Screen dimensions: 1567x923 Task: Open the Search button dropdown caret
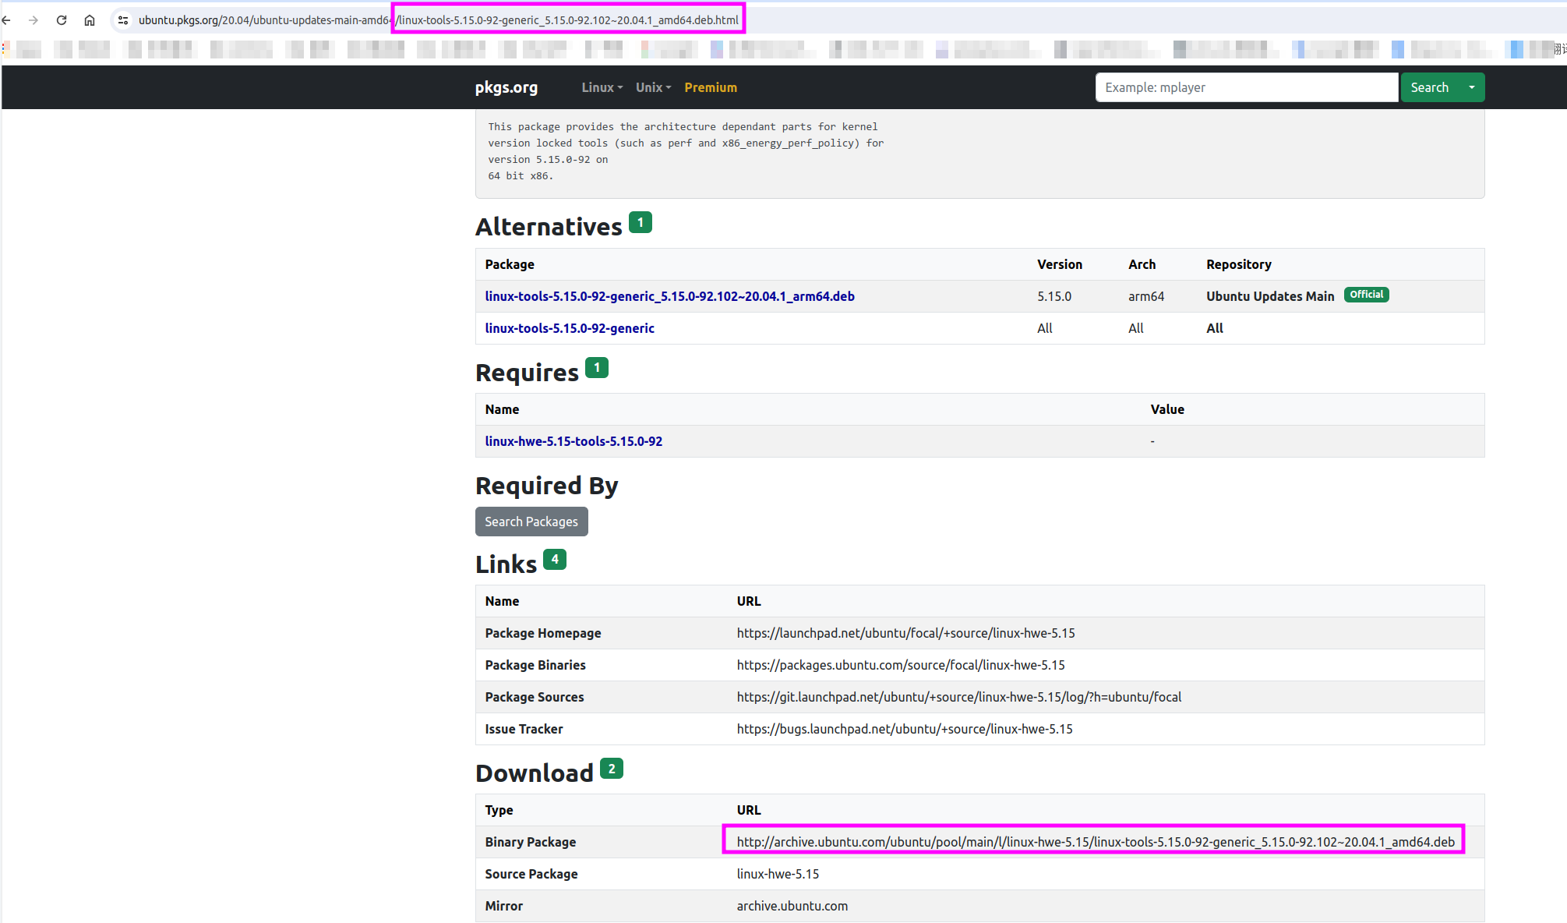pos(1472,87)
